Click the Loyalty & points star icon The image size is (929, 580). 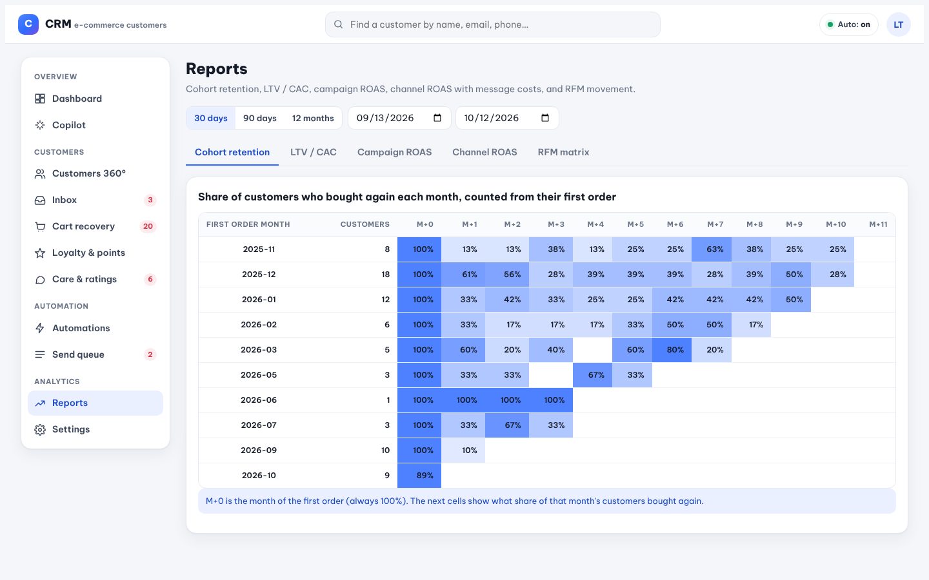pyautogui.click(x=40, y=253)
